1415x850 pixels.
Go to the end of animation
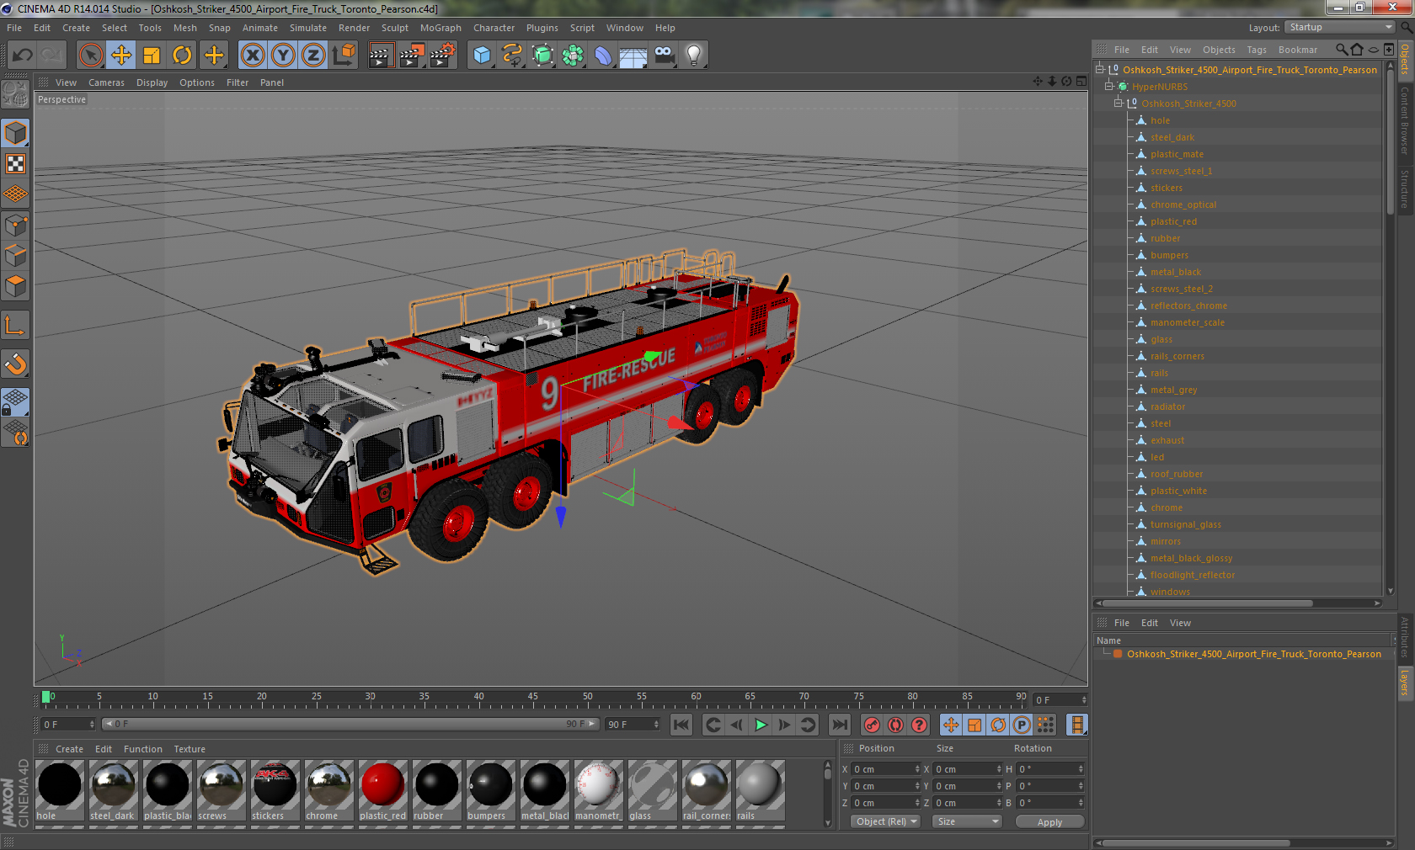840,725
